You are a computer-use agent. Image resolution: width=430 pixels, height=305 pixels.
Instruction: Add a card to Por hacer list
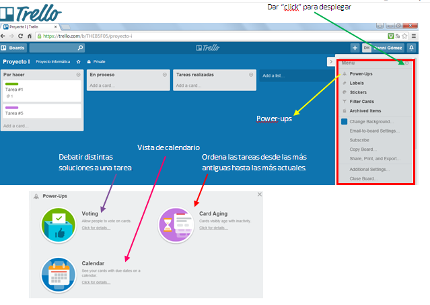point(16,126)
